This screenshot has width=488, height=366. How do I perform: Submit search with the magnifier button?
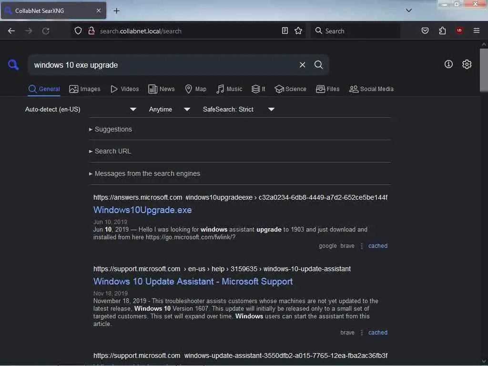tap(318, 65)
